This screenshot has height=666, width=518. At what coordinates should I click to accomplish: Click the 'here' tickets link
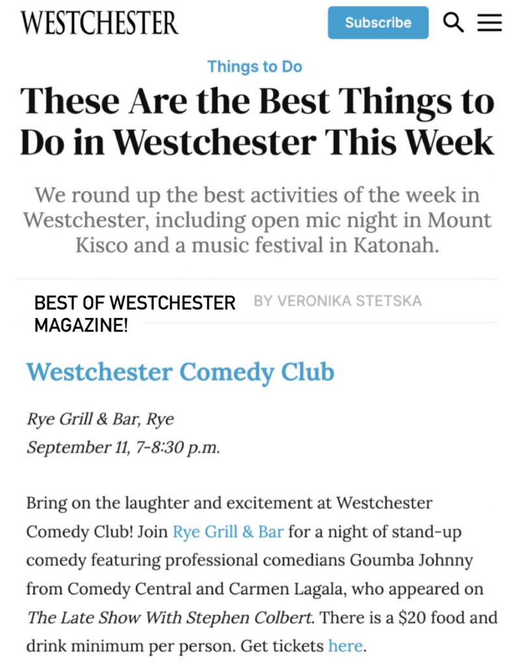pyautogui.click(x=344, y=646)
